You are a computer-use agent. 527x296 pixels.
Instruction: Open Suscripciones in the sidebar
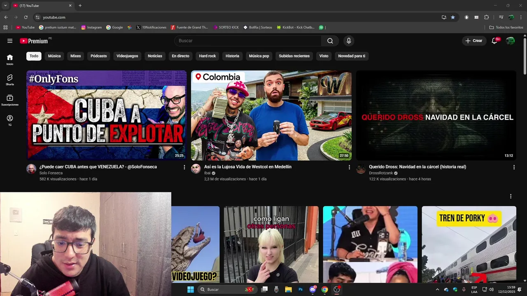tap(10, 100)
